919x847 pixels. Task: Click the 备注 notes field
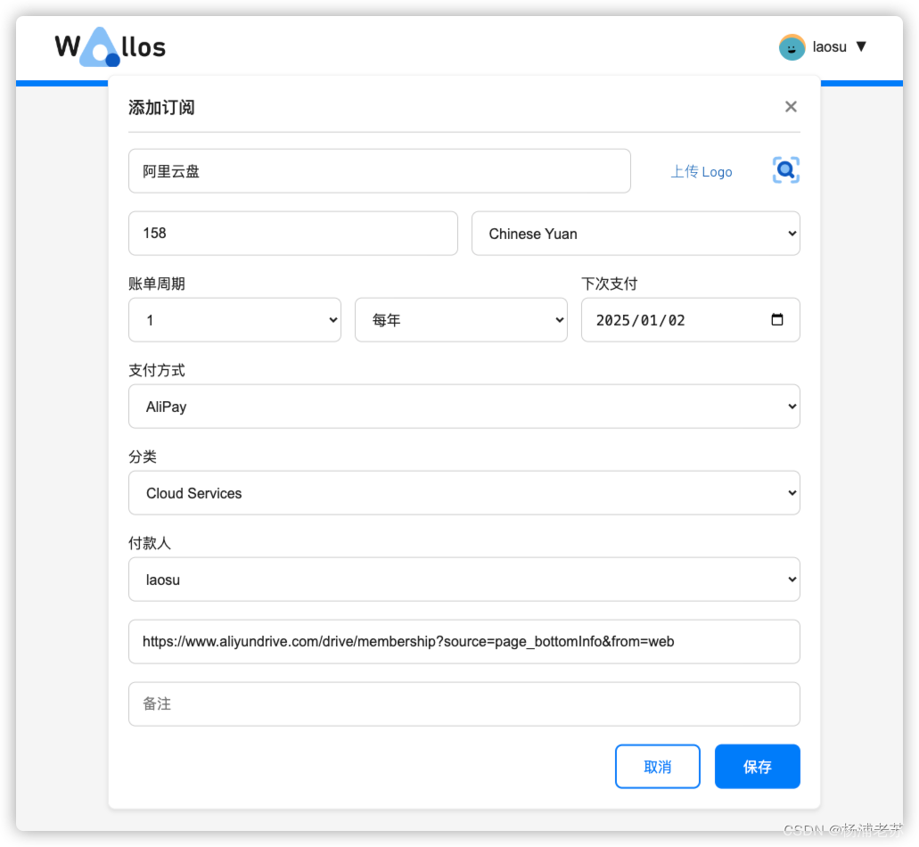pos(464,704)
